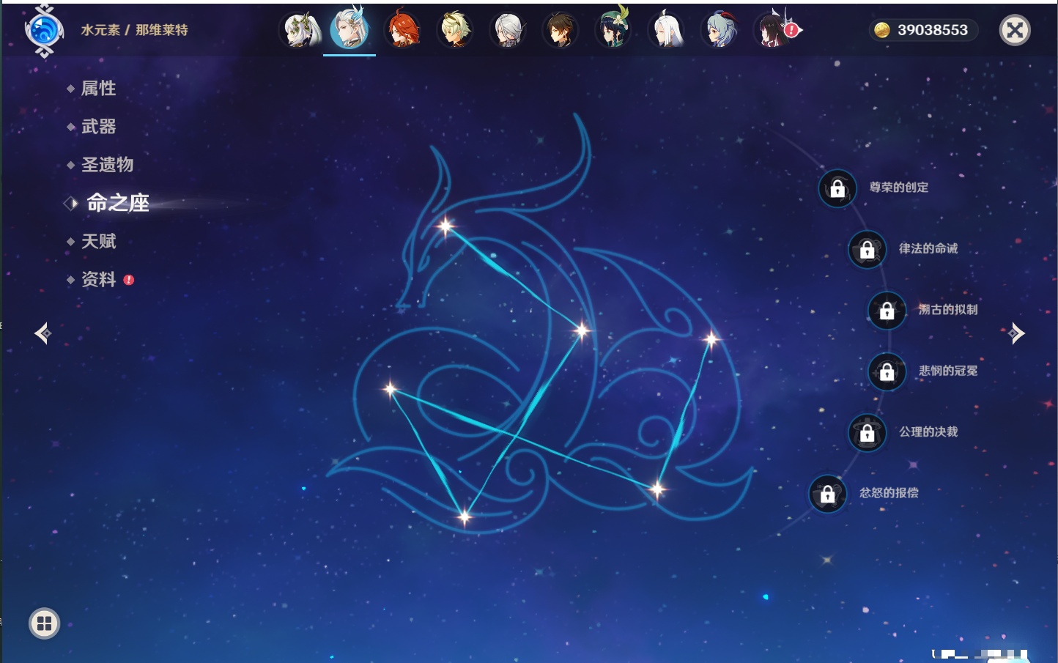1058x663 pixels.
Task: Select the avatar with the red alert badge
Action: pos(774,30)
